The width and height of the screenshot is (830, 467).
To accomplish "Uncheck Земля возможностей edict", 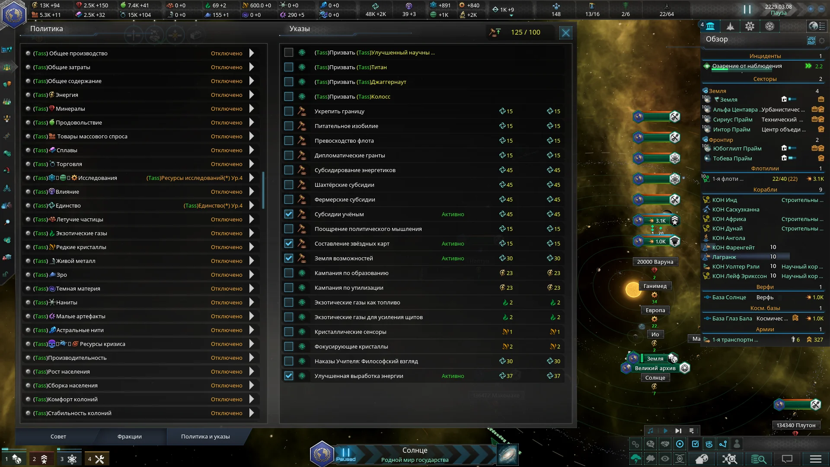I will point(289,258).
